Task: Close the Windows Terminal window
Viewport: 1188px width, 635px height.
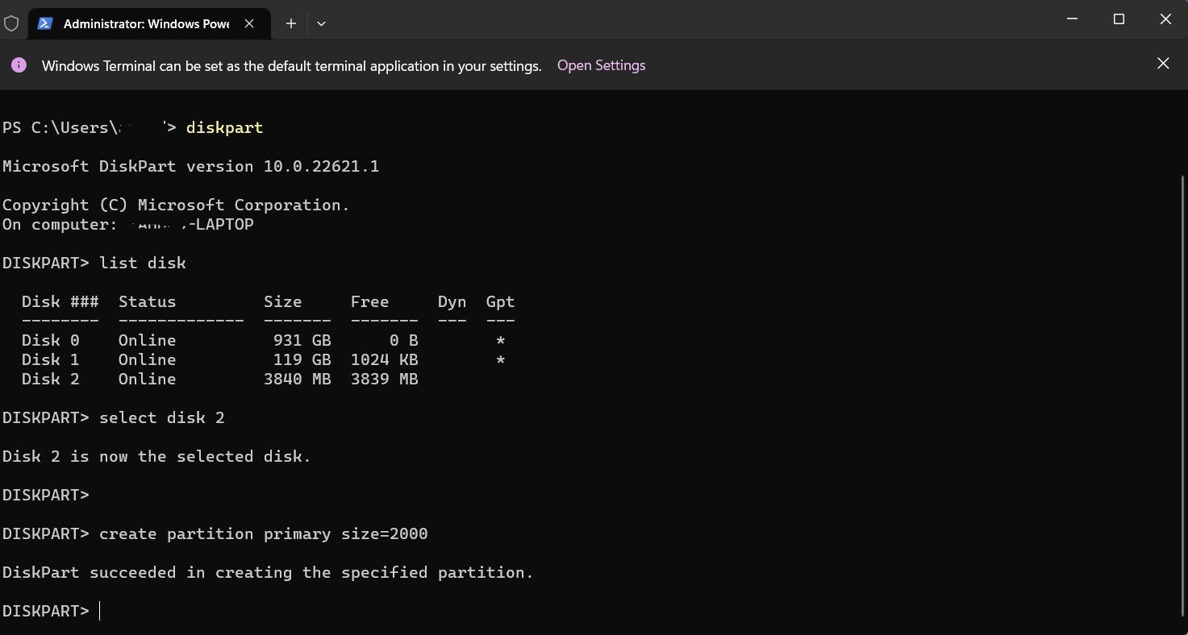Action: 1165,19
